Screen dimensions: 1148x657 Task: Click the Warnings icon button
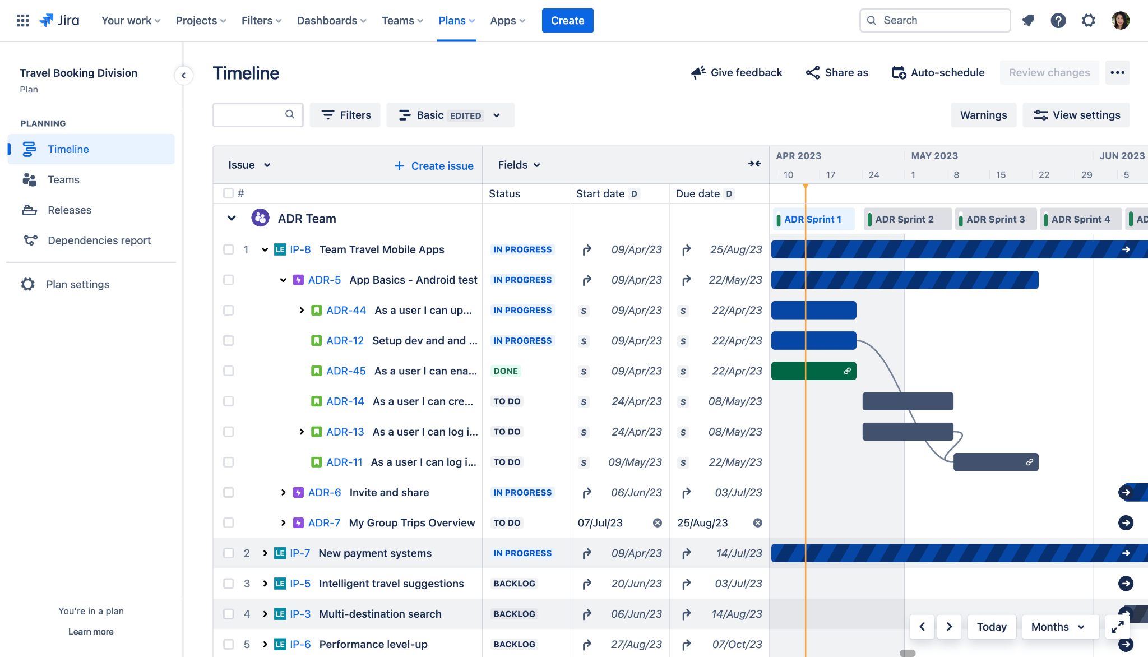pyautogui.click(x=984, y=115)
